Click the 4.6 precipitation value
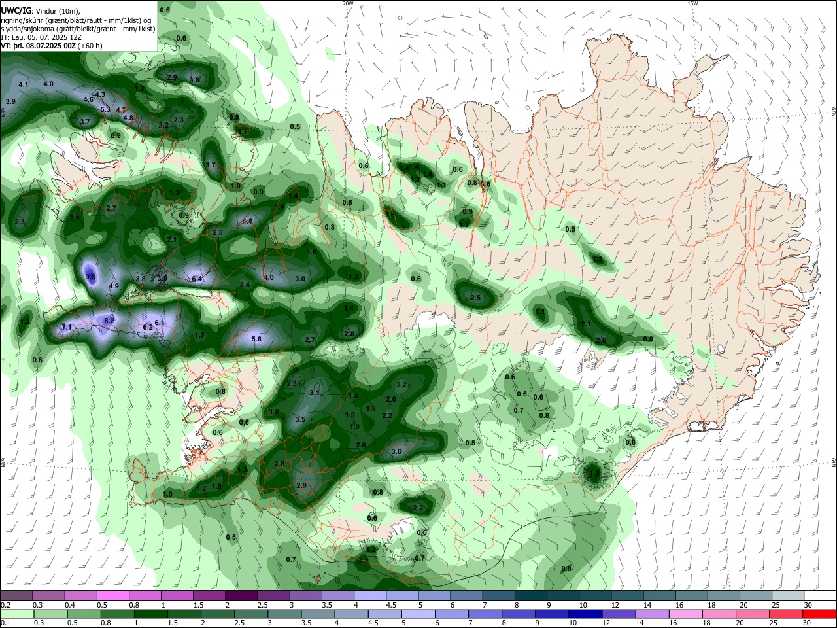 click(x=89, y=99)
